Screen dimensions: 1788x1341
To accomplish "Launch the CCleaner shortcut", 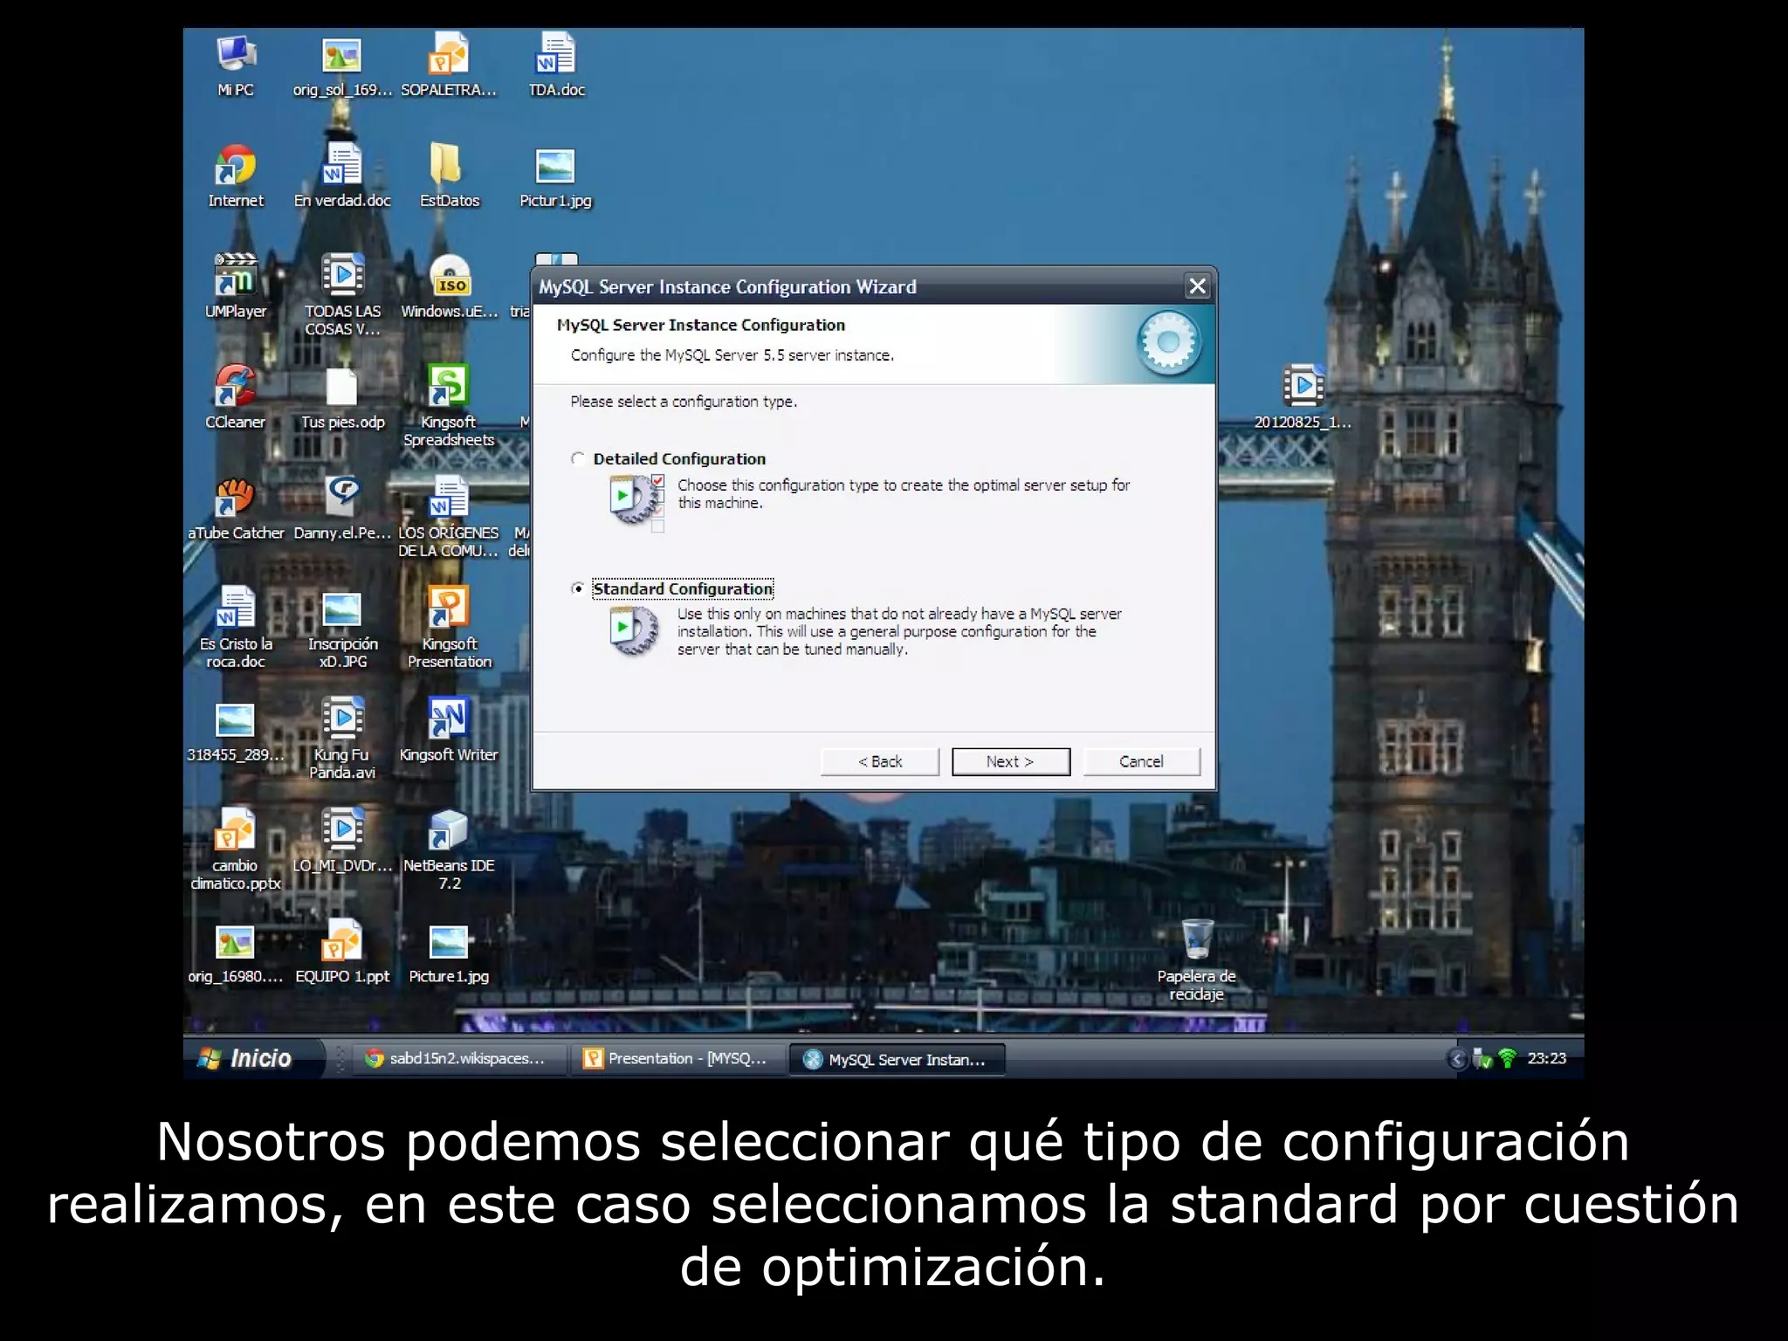I will coord(236,386).
